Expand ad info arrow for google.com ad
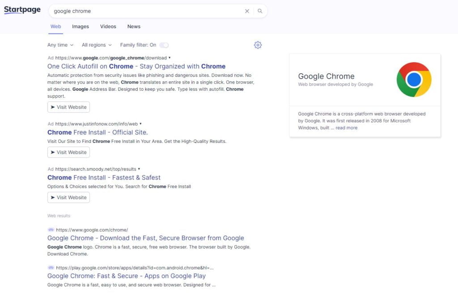The image size is (458, 293). click(170, 58)
